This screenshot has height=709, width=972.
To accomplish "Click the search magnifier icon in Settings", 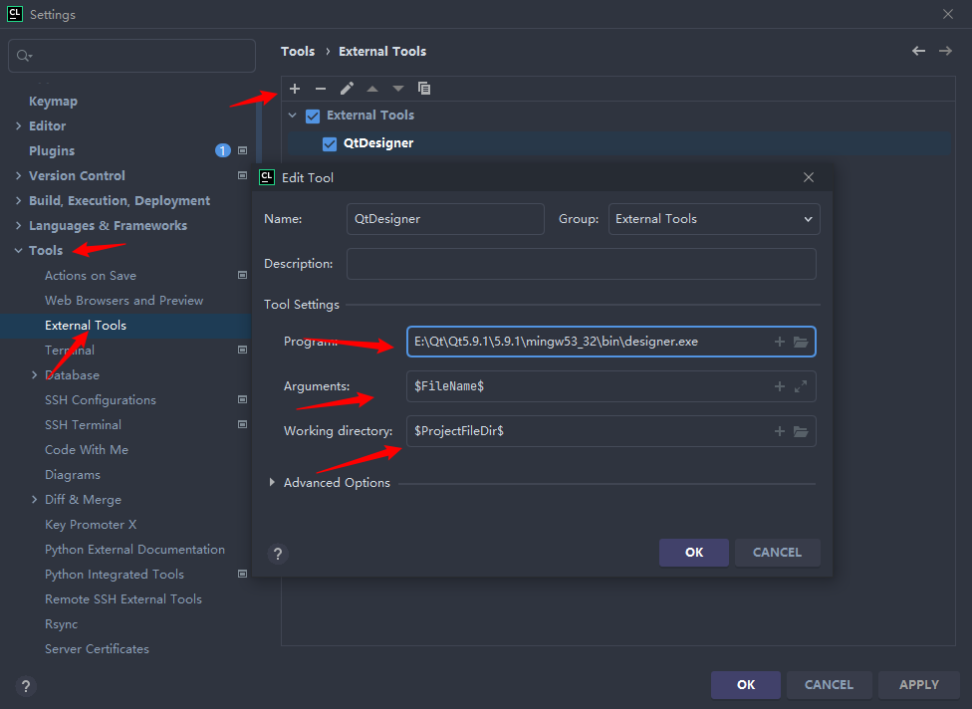I will (x=24, y=56).
